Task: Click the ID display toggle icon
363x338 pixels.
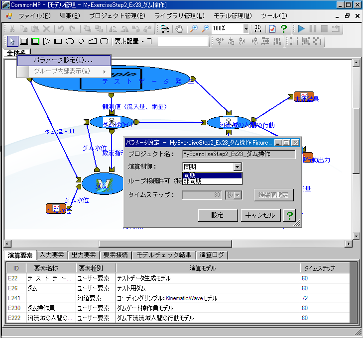Action: (x=258, y=29)
